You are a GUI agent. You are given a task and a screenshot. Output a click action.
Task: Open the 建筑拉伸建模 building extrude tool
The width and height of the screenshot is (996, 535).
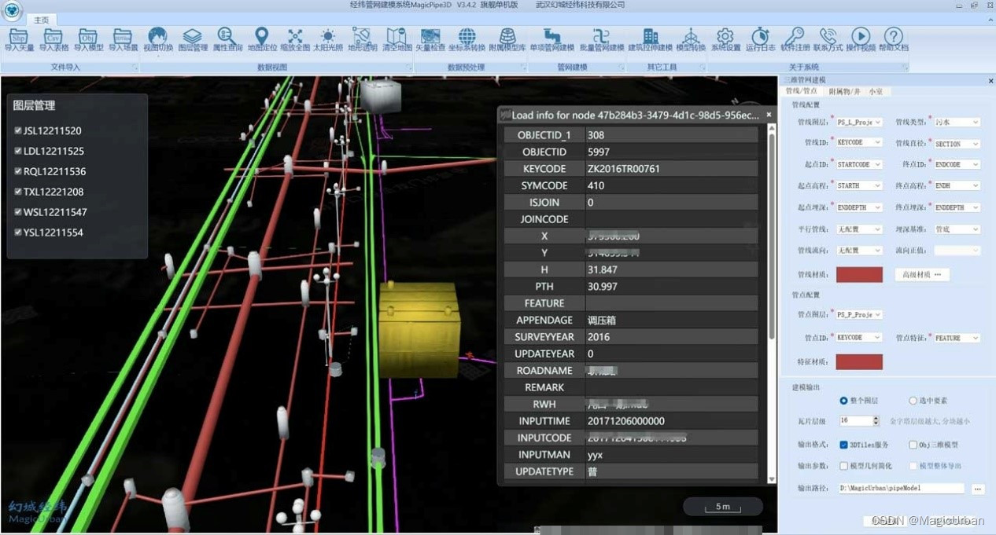[x=650, y=37]
